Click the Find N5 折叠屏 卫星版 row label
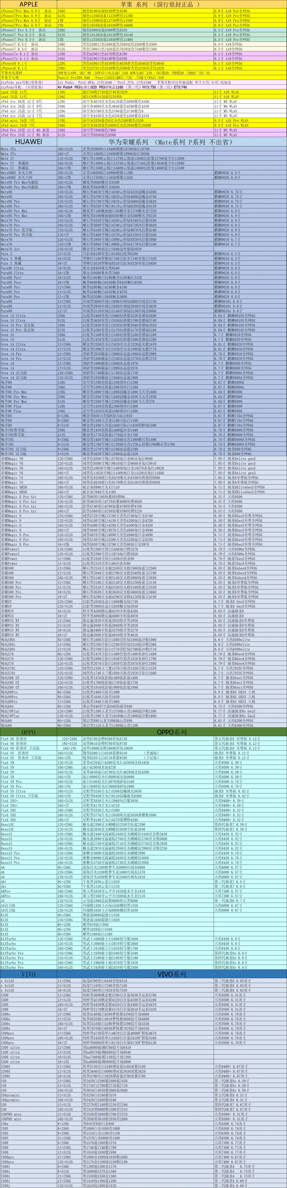This screenshot has width=287, height=1188. point(21,758)
